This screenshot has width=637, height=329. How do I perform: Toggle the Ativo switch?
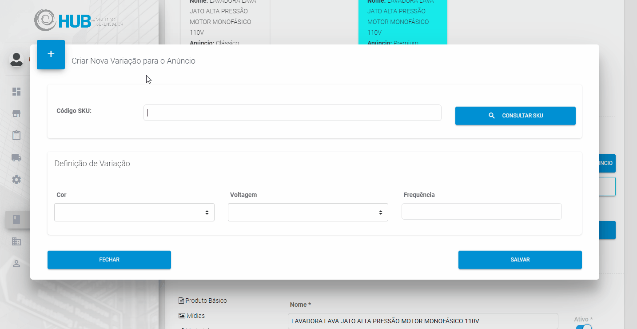pyautogui.click(x=584, y=327)
